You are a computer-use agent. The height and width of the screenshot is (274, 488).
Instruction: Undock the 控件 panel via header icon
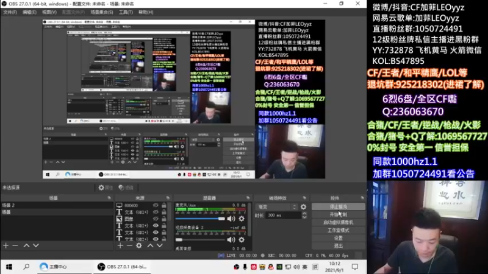point(362,198)
